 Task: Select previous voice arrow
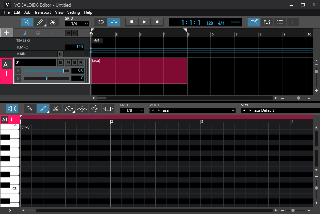152,110
